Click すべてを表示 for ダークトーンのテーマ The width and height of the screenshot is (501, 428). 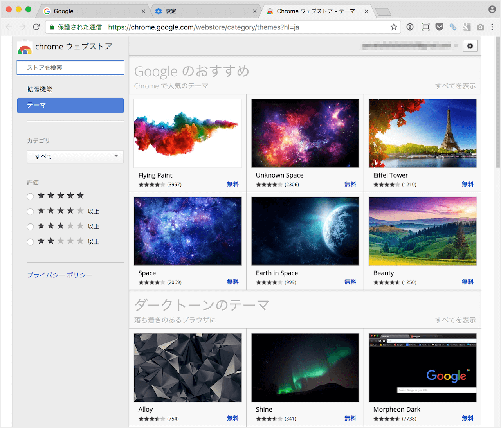(456, 320)
